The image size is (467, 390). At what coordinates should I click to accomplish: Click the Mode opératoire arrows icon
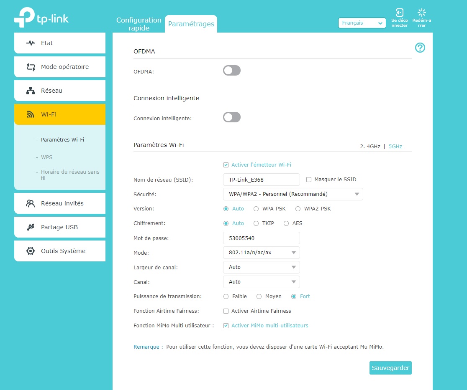coord(31,67)
